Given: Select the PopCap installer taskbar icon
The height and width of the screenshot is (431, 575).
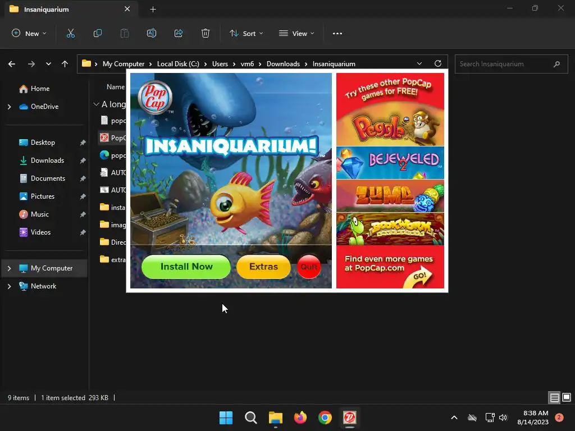Looking at the screenshot, I should tap(350, 418).
